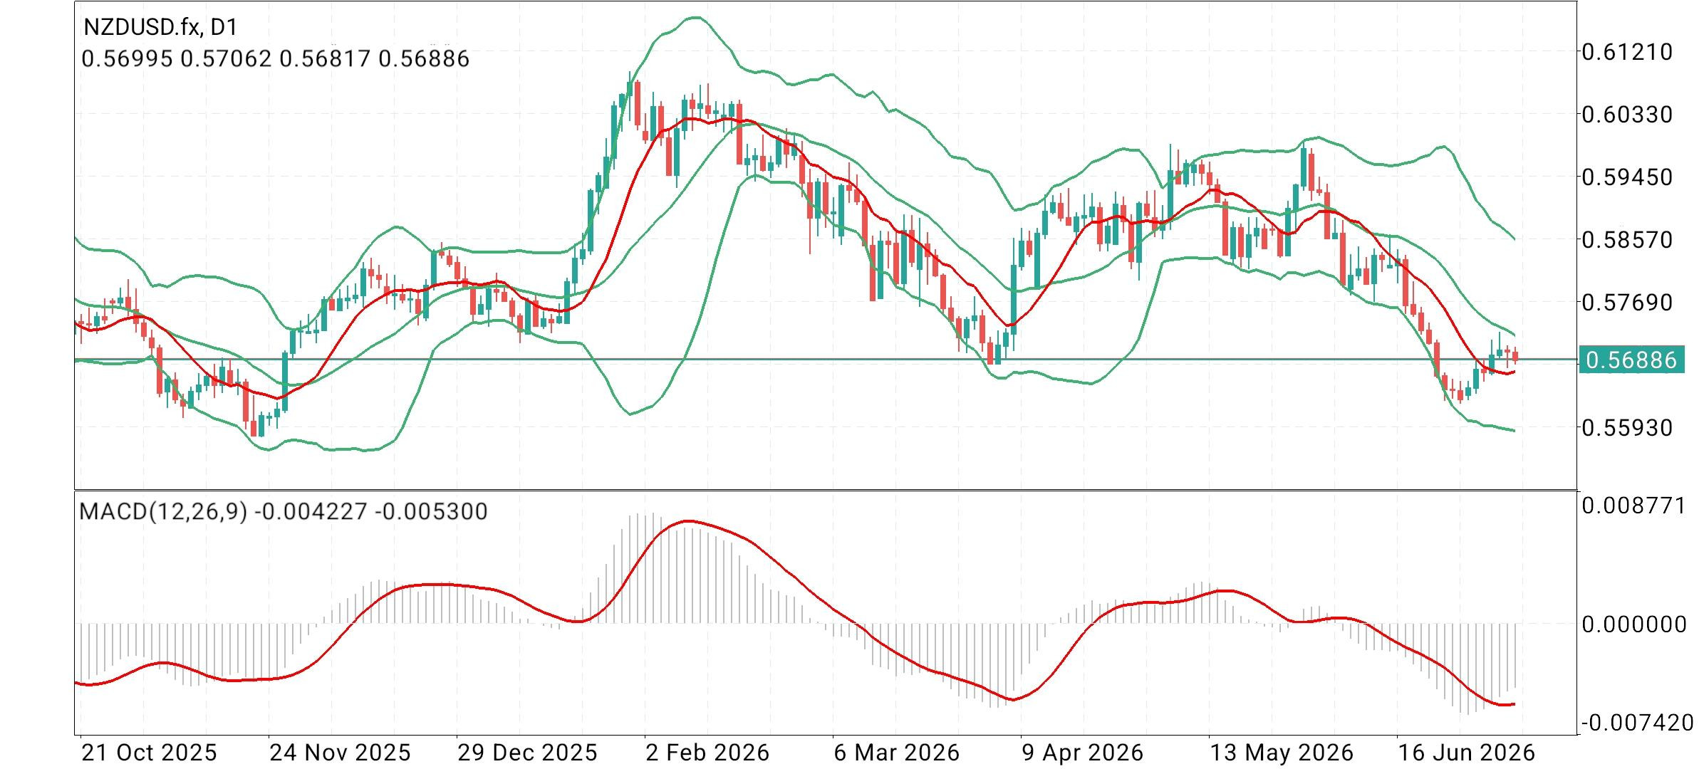
Task: Select the NZDUSD.fx, D1 chart title
Action: click(x=160, y=27)
